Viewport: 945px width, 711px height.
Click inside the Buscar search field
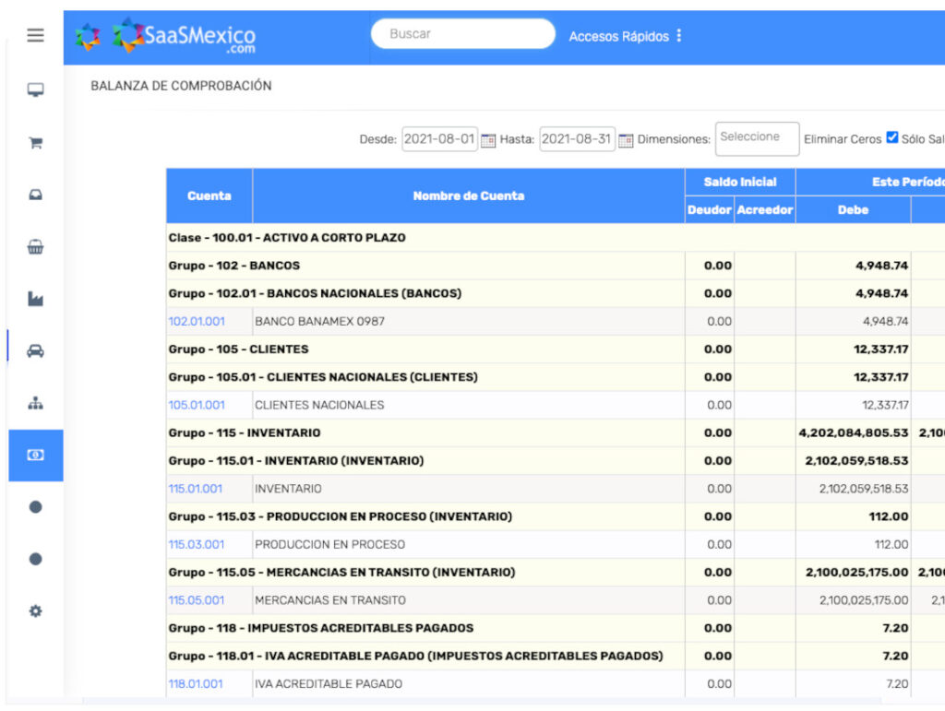461,32
